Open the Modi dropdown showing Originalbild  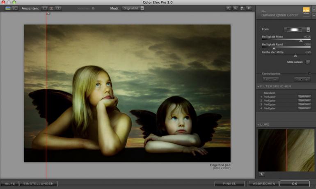click(x=133, y=8)
